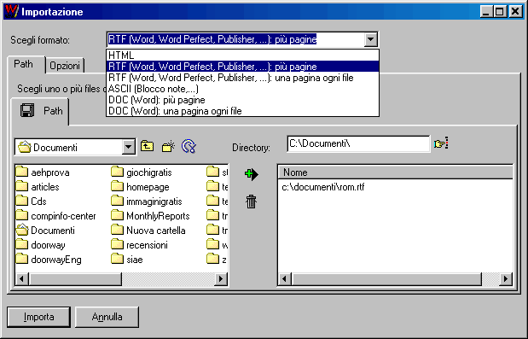The image size is (528, 339).
Task: Click the floppy disk icon on the Path tab
Action: coord(27,110)
